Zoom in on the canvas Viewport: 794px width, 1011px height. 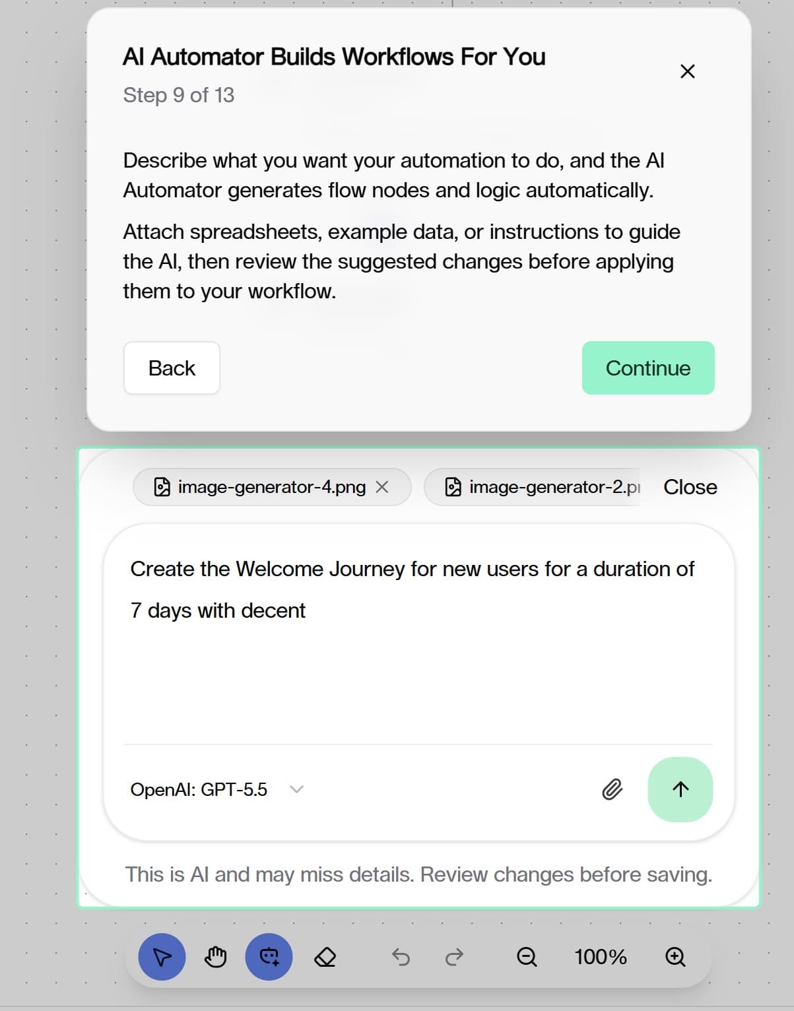click(675, 956)
